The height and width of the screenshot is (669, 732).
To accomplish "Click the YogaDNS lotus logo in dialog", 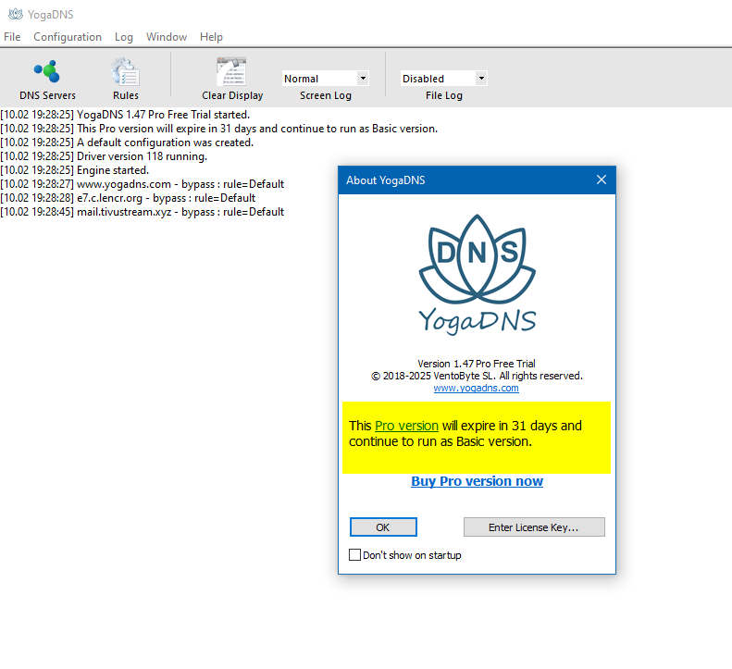I will 477,273.
